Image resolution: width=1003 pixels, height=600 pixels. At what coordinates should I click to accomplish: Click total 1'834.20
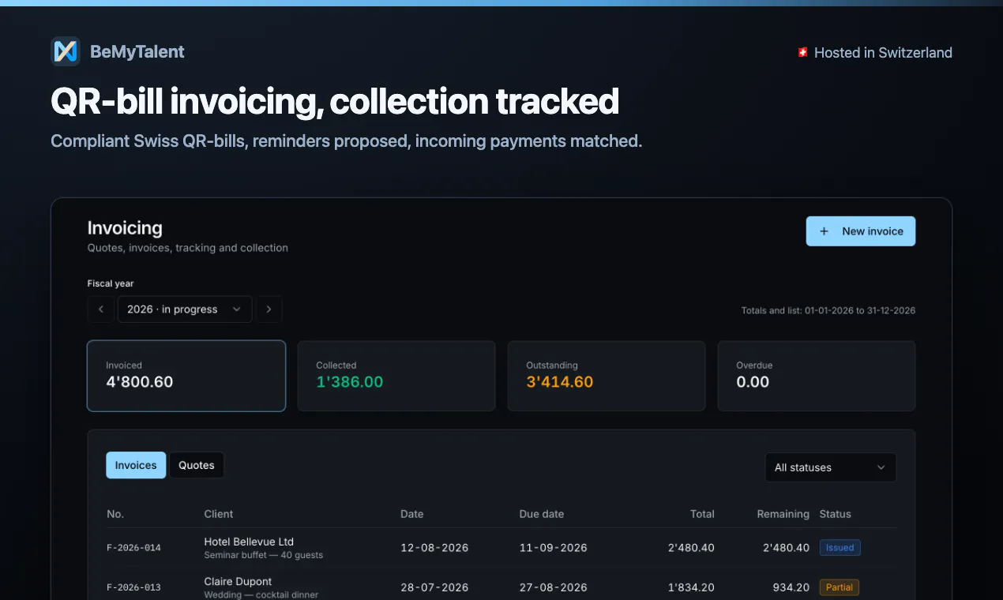pyautogui.click(x=691, y=587)
